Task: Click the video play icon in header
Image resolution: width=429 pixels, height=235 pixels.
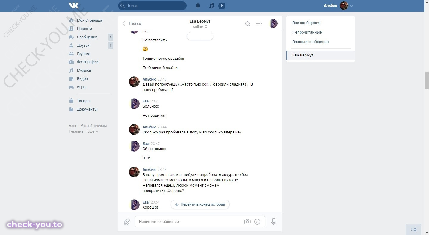Action: click(x=222, y=6)
